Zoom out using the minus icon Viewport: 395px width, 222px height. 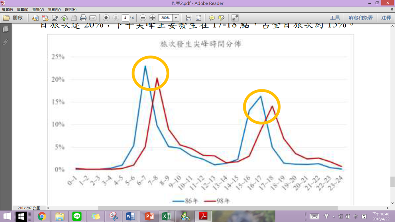pyautogui.click(x=143, y=17)
